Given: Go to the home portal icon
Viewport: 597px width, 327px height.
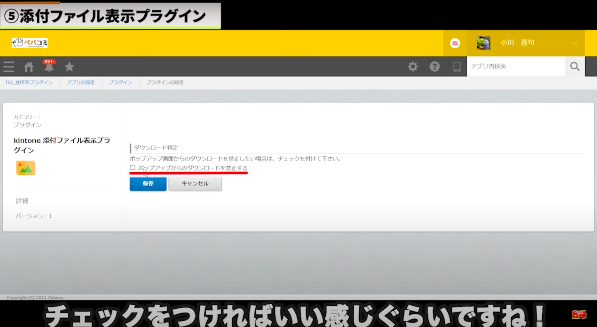Looking at the screenshot, I should [29, 67].
